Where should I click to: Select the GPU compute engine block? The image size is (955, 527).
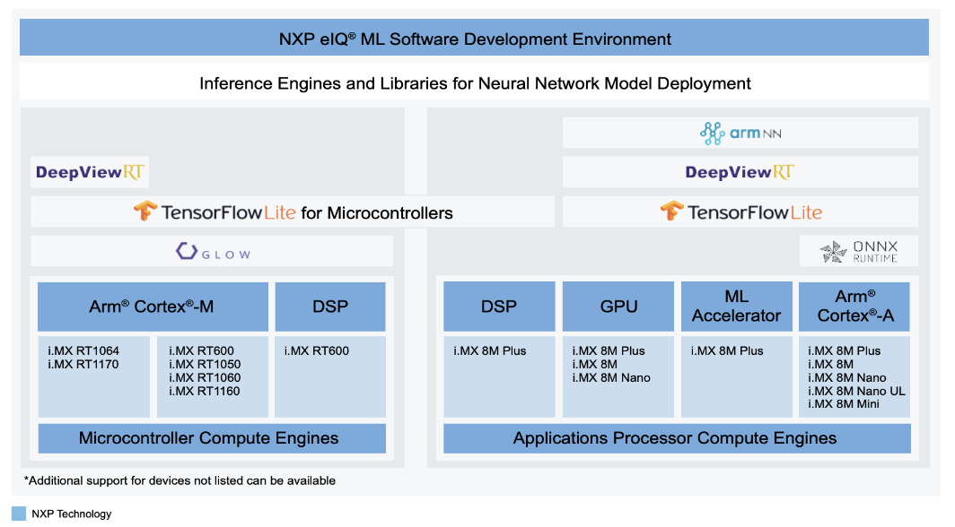pyautogui.click(x=618, y=307)
